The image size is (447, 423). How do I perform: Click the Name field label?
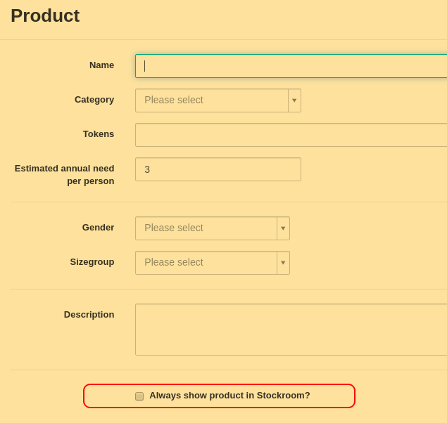(x=102, y=65)
